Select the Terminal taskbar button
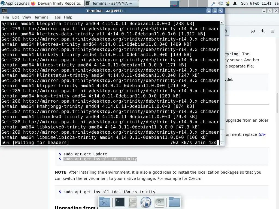Screen dimensions: 279x209 111,3
